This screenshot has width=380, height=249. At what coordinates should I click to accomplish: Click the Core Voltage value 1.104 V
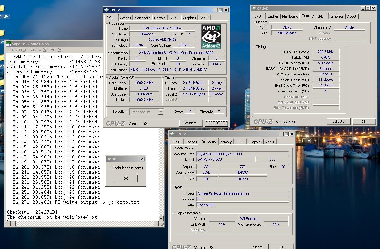tap(184, 45)
